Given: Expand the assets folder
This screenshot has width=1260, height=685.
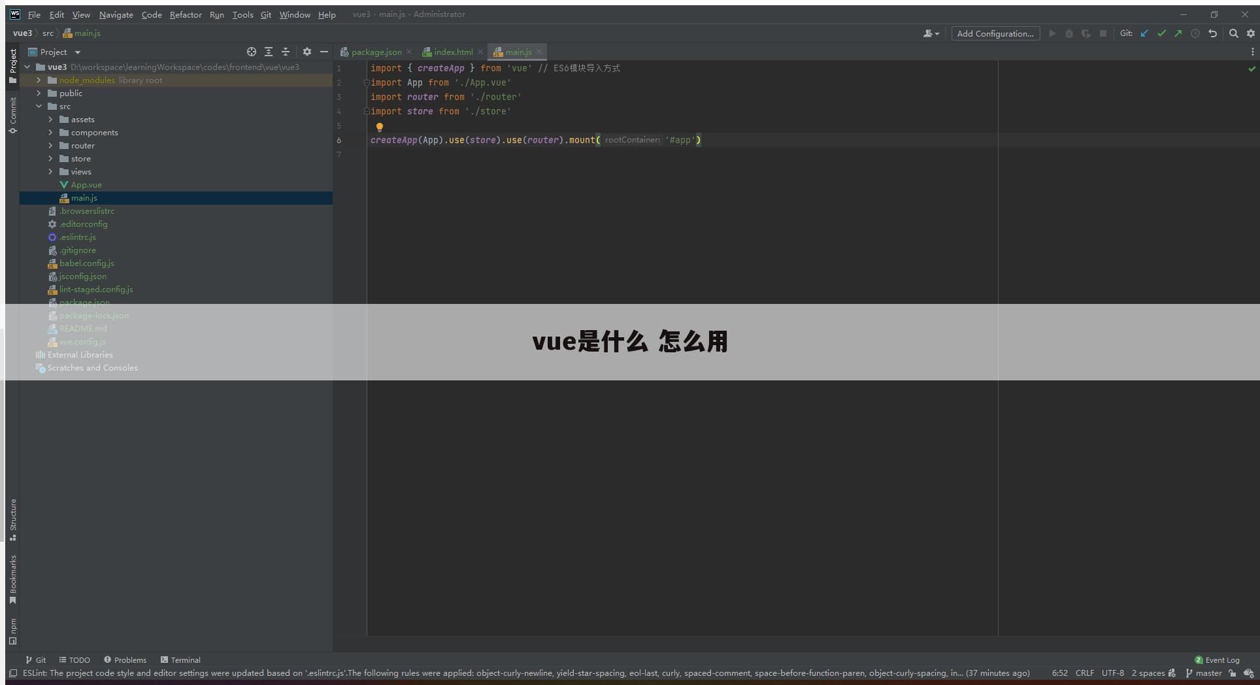Looking at the screenshot, I should click(x=51, y=119).
